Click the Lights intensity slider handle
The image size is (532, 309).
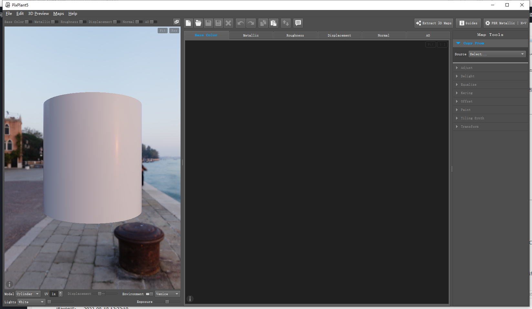(x=49, y=302)
